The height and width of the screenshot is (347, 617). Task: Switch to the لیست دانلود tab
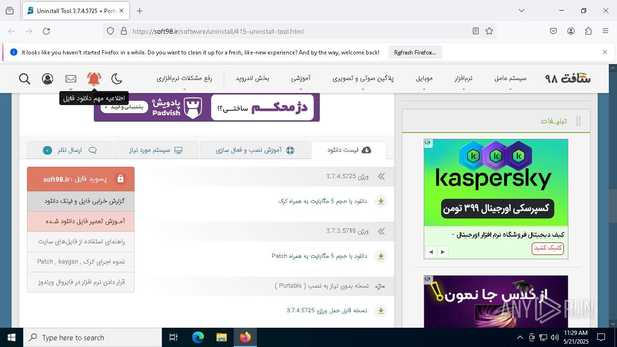[x=349, y=150]
